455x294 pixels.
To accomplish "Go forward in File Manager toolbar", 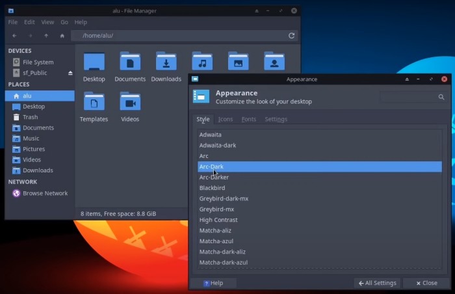I will click(30, 36).
